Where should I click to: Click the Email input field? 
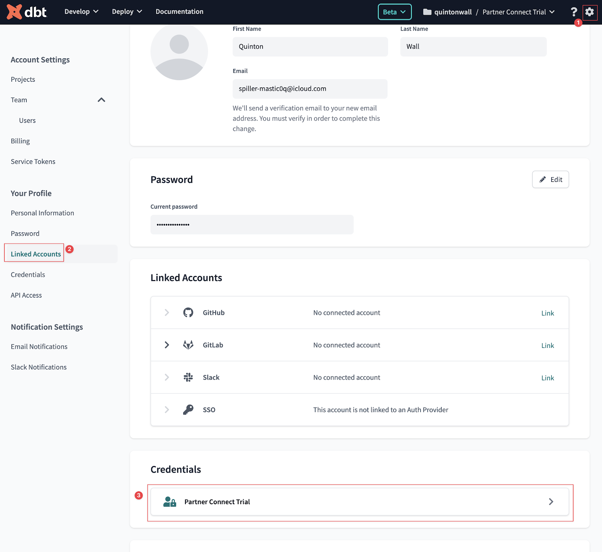tap(310, 89)
